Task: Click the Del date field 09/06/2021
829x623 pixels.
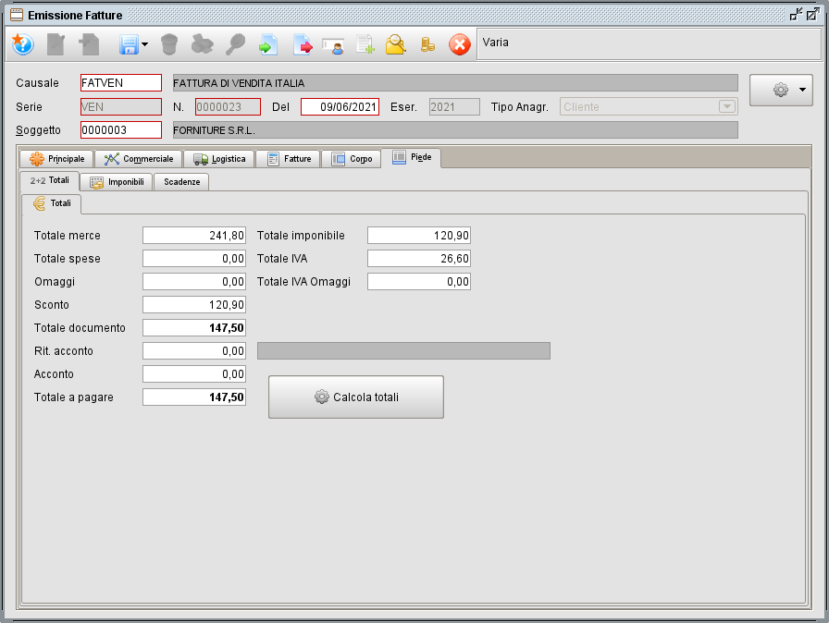Action: (340, 106)
